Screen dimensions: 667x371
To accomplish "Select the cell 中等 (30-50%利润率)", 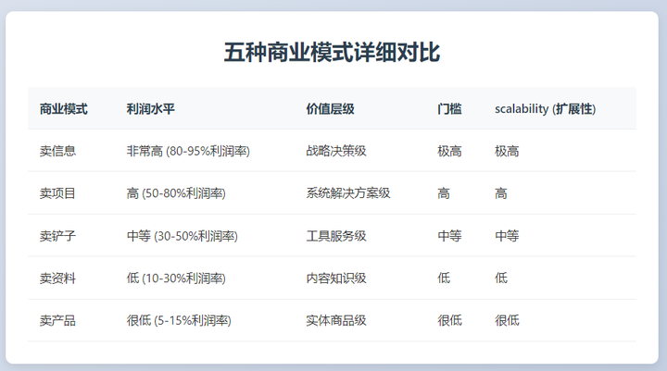I will 182,236.
